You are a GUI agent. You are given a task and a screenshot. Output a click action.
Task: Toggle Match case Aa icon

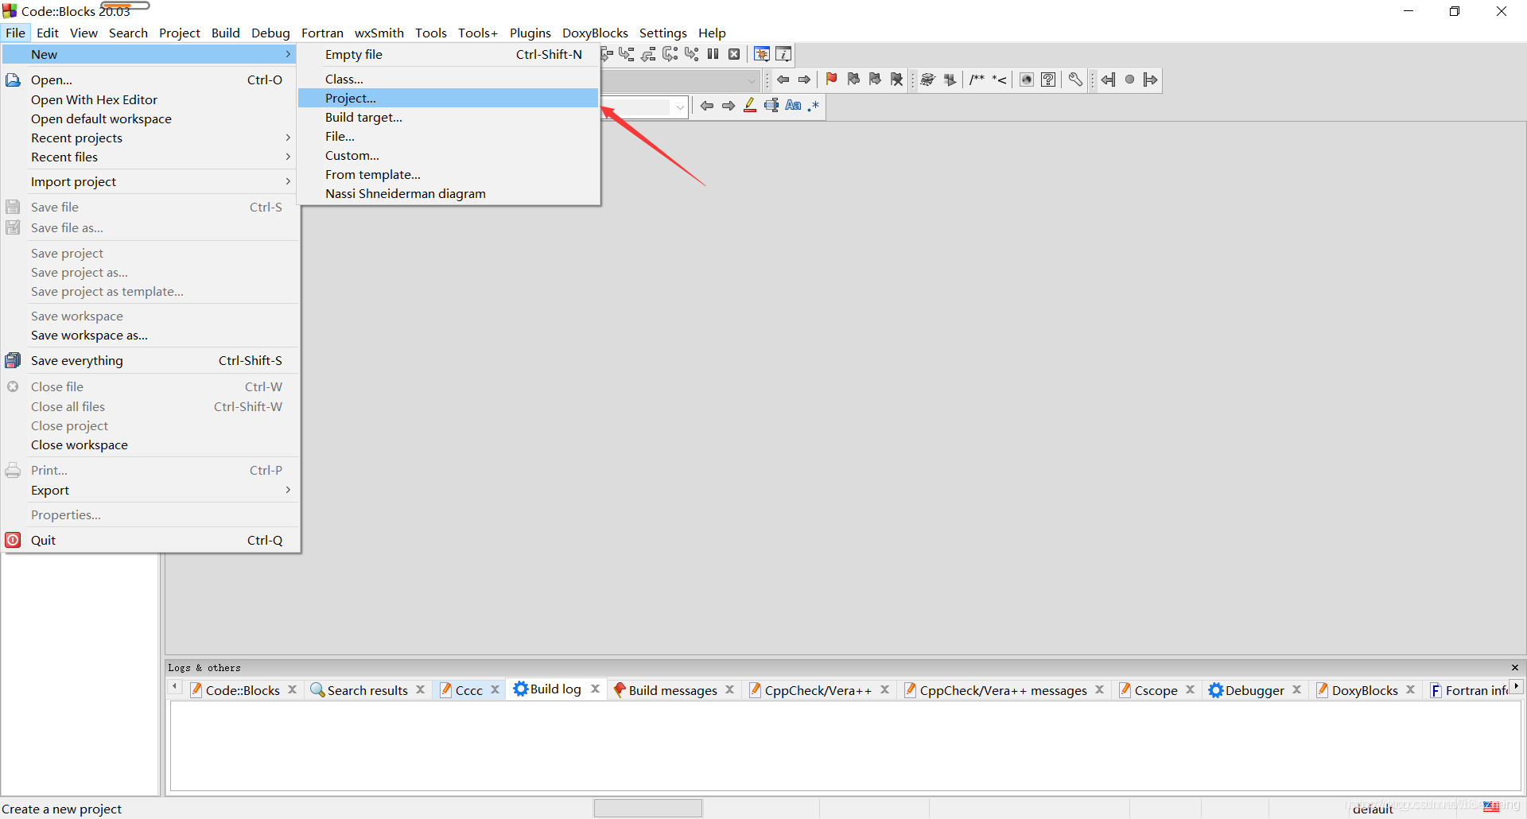[793, 106]
